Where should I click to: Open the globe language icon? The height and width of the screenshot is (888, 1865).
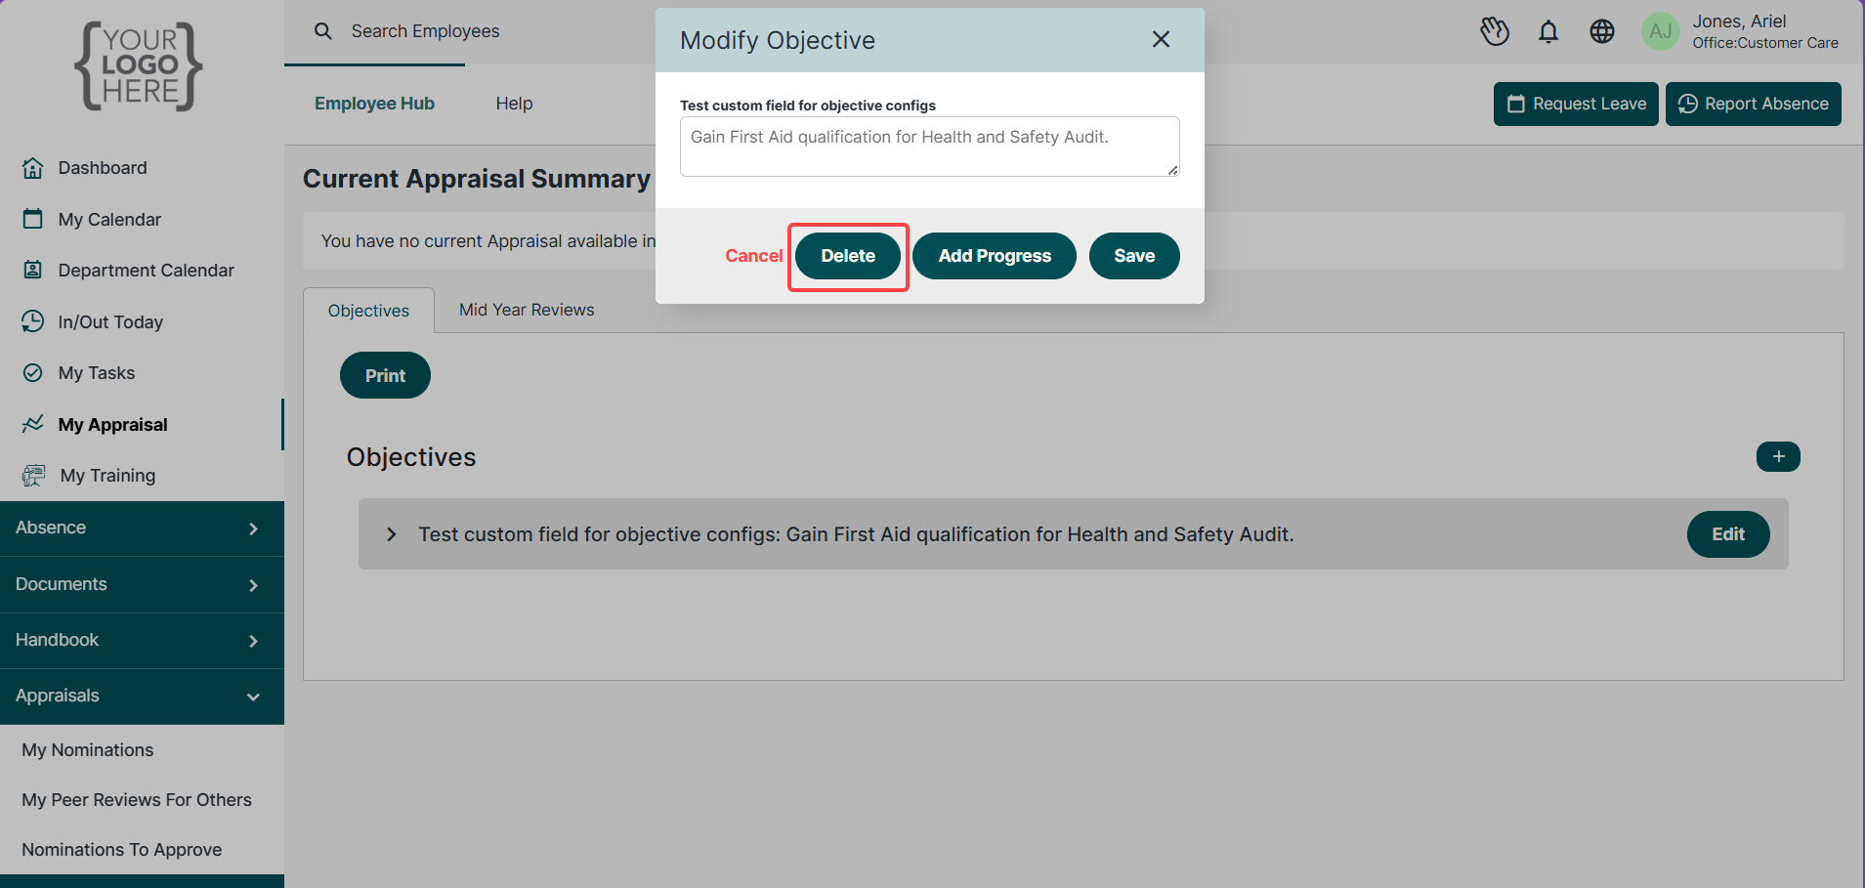(x=1602, y=32)
